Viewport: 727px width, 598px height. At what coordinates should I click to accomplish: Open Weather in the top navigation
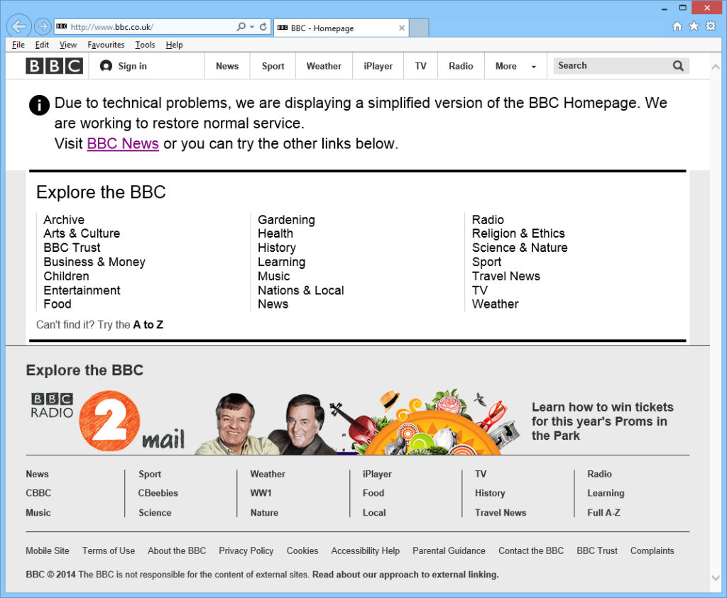(324, 66)
